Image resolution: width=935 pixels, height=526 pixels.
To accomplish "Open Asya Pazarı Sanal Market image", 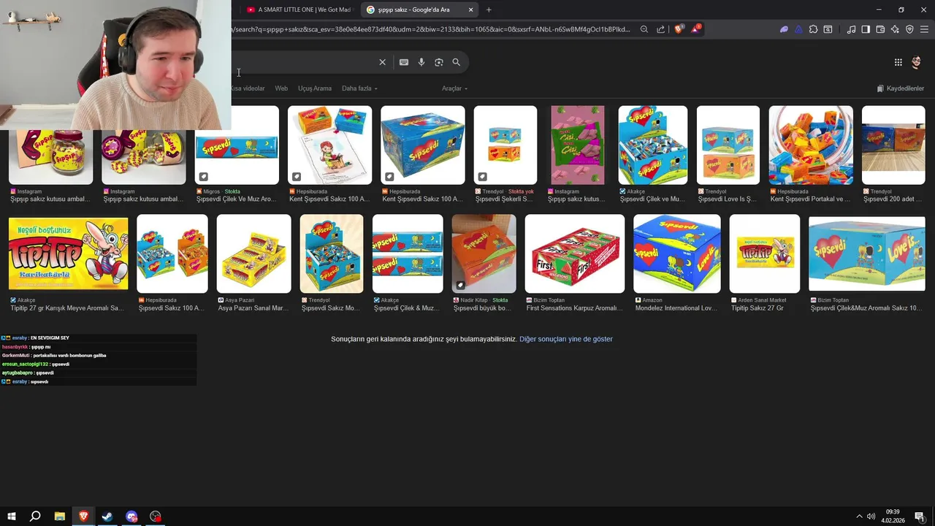I will tap(253, 254).
